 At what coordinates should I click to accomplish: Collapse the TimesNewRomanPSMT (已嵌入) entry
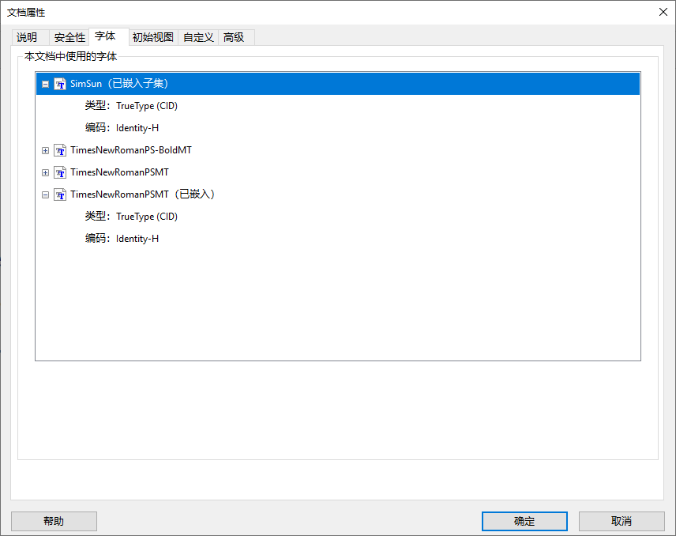tap(46, 194)
